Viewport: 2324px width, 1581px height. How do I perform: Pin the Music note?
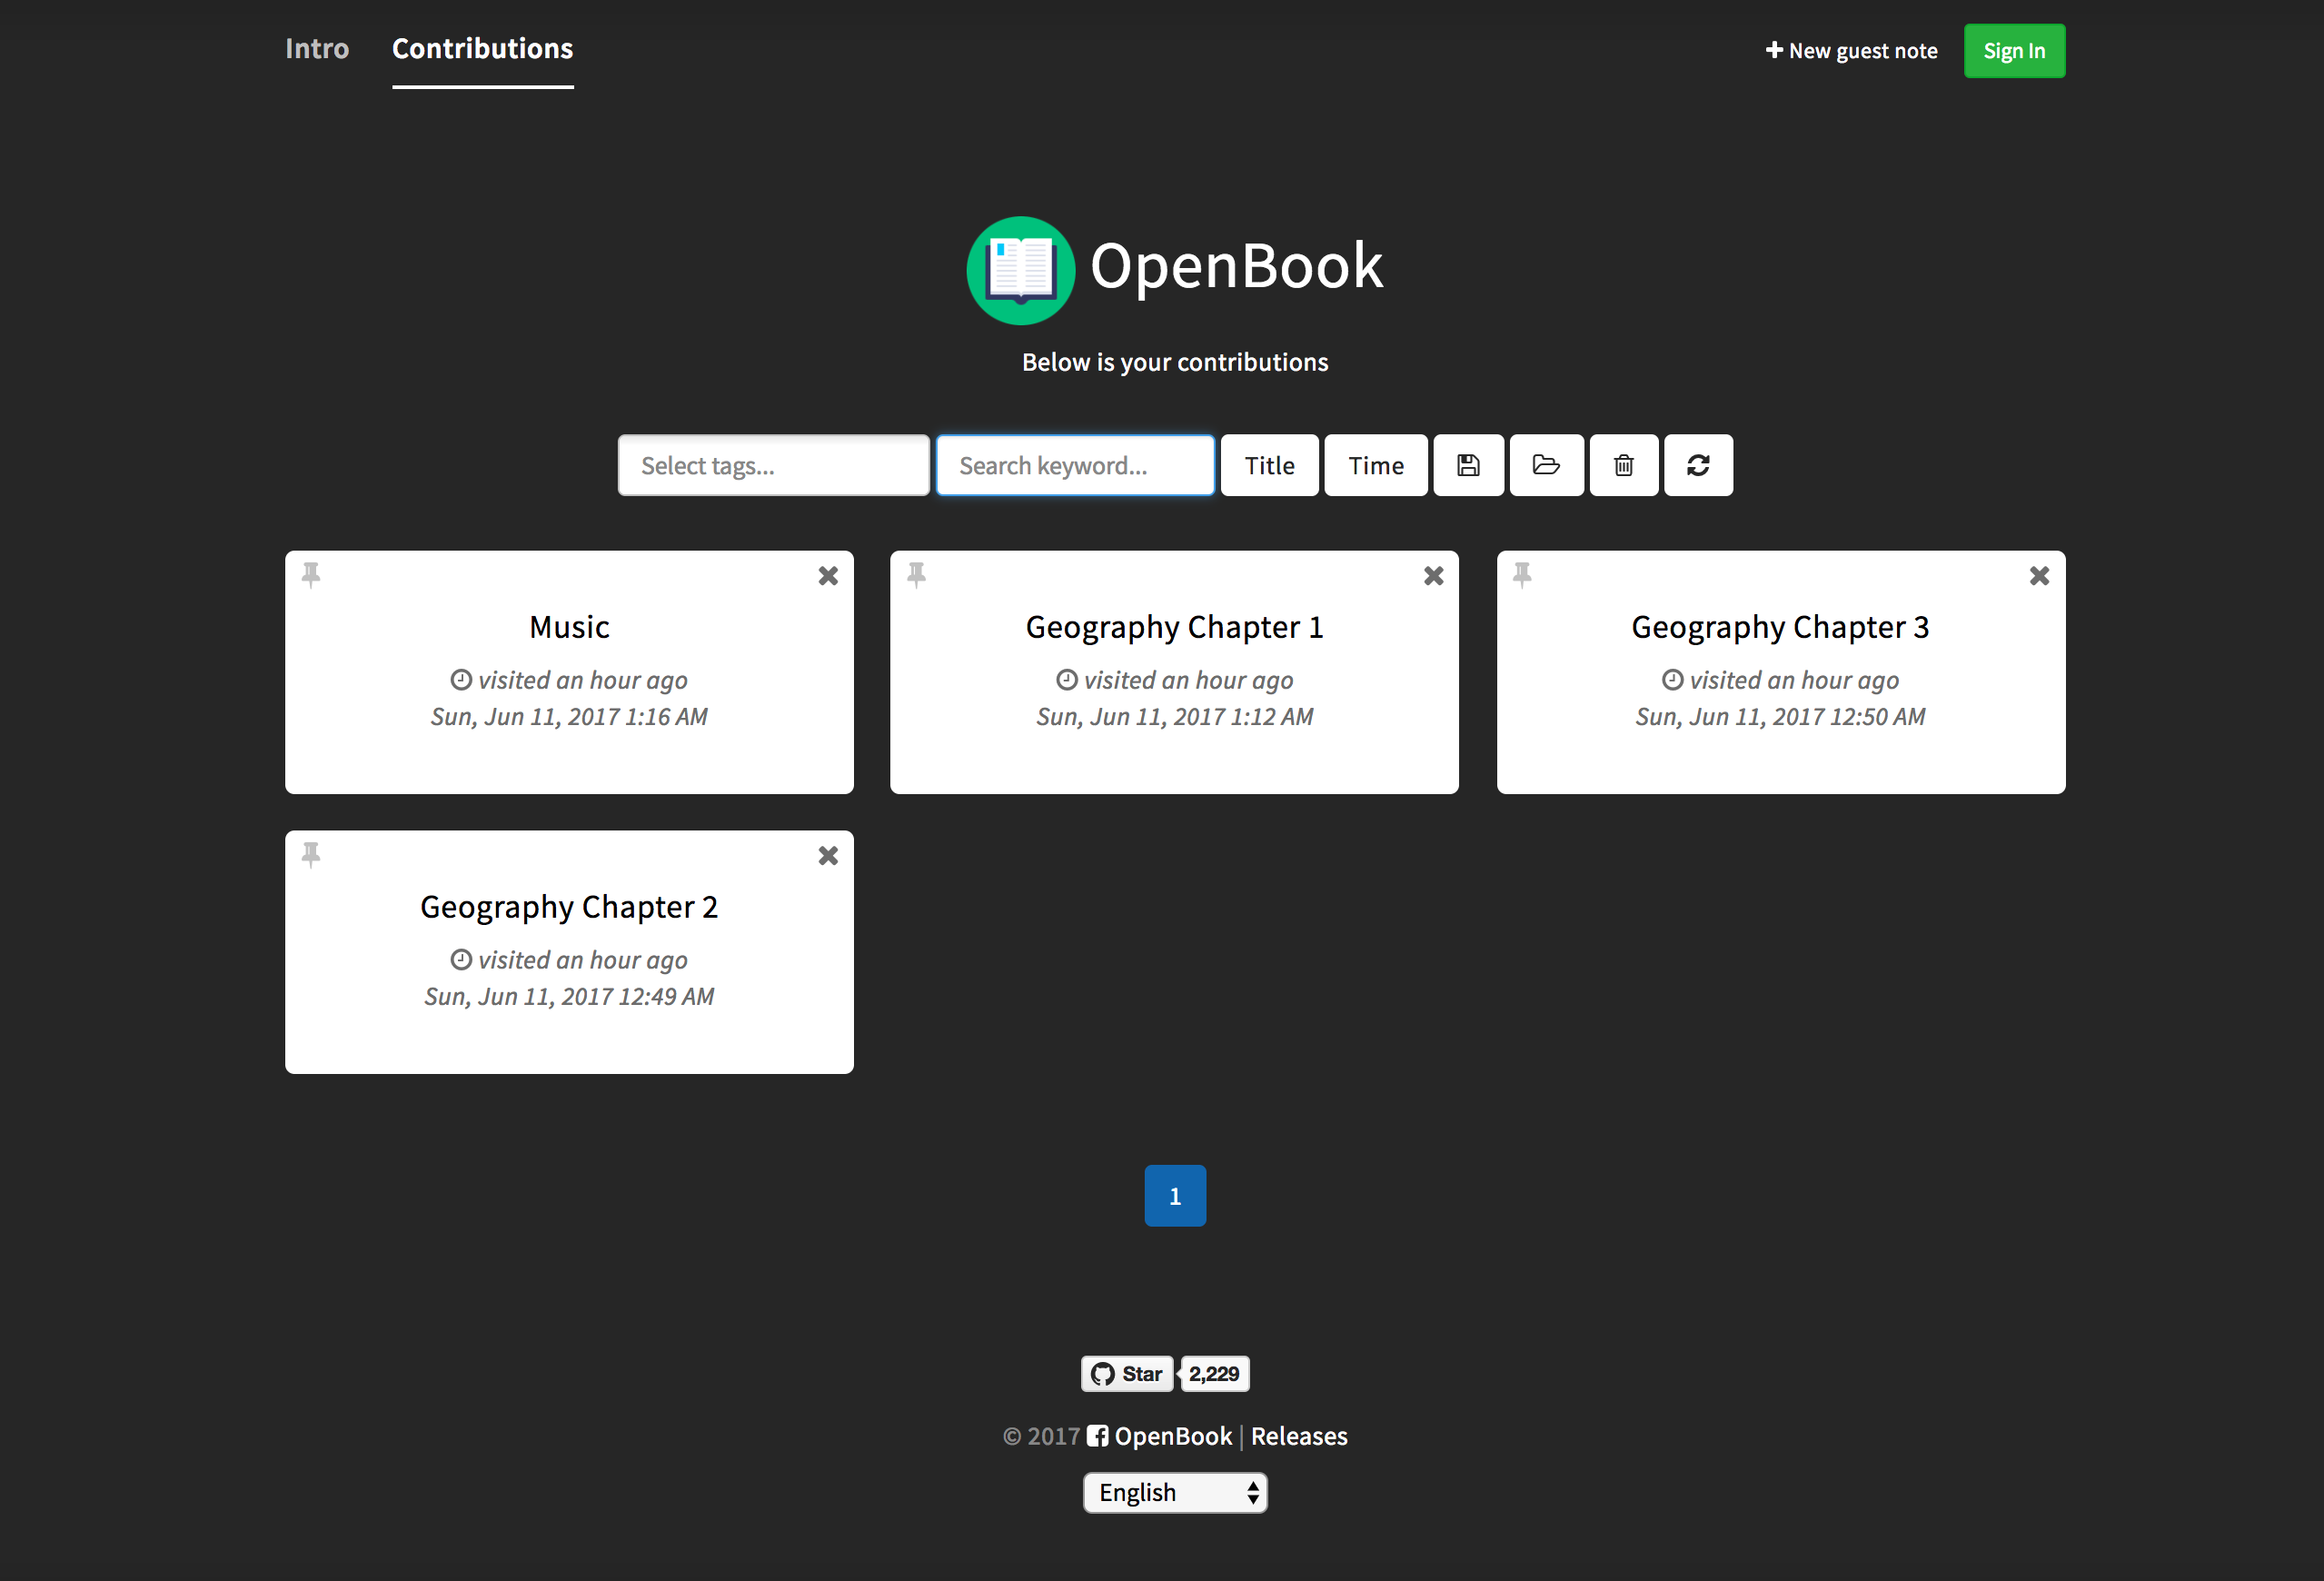coord(311,574)
